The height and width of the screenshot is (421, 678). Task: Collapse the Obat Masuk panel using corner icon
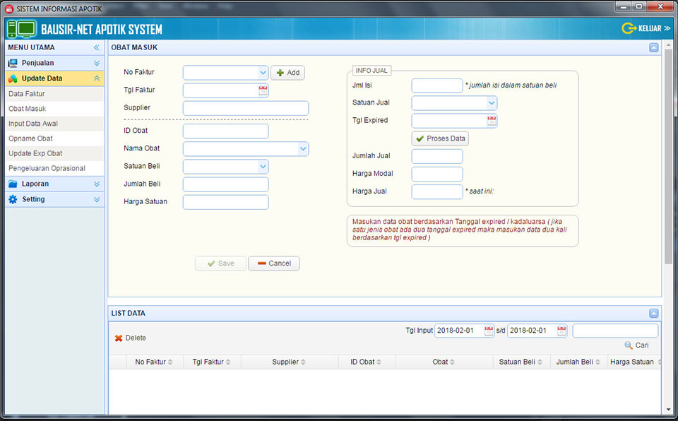click(653, 47)
